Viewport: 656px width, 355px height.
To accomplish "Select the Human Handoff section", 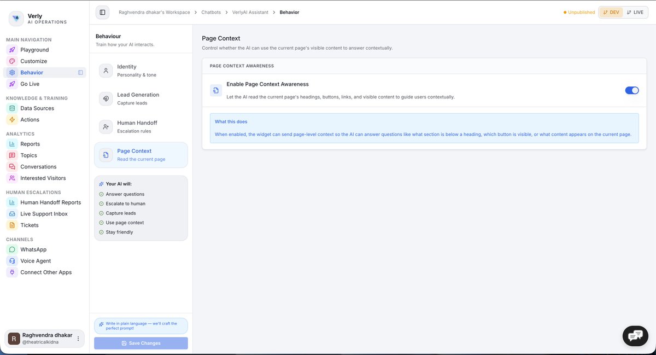I will [x=141, y=126].
